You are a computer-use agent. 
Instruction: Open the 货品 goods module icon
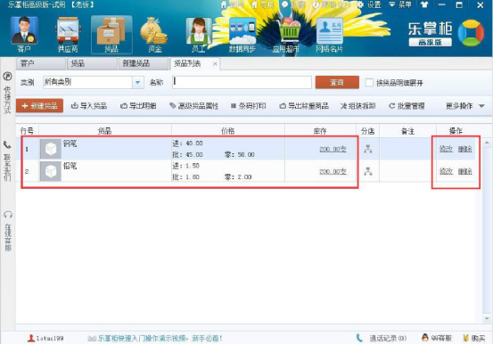[111, 34]
